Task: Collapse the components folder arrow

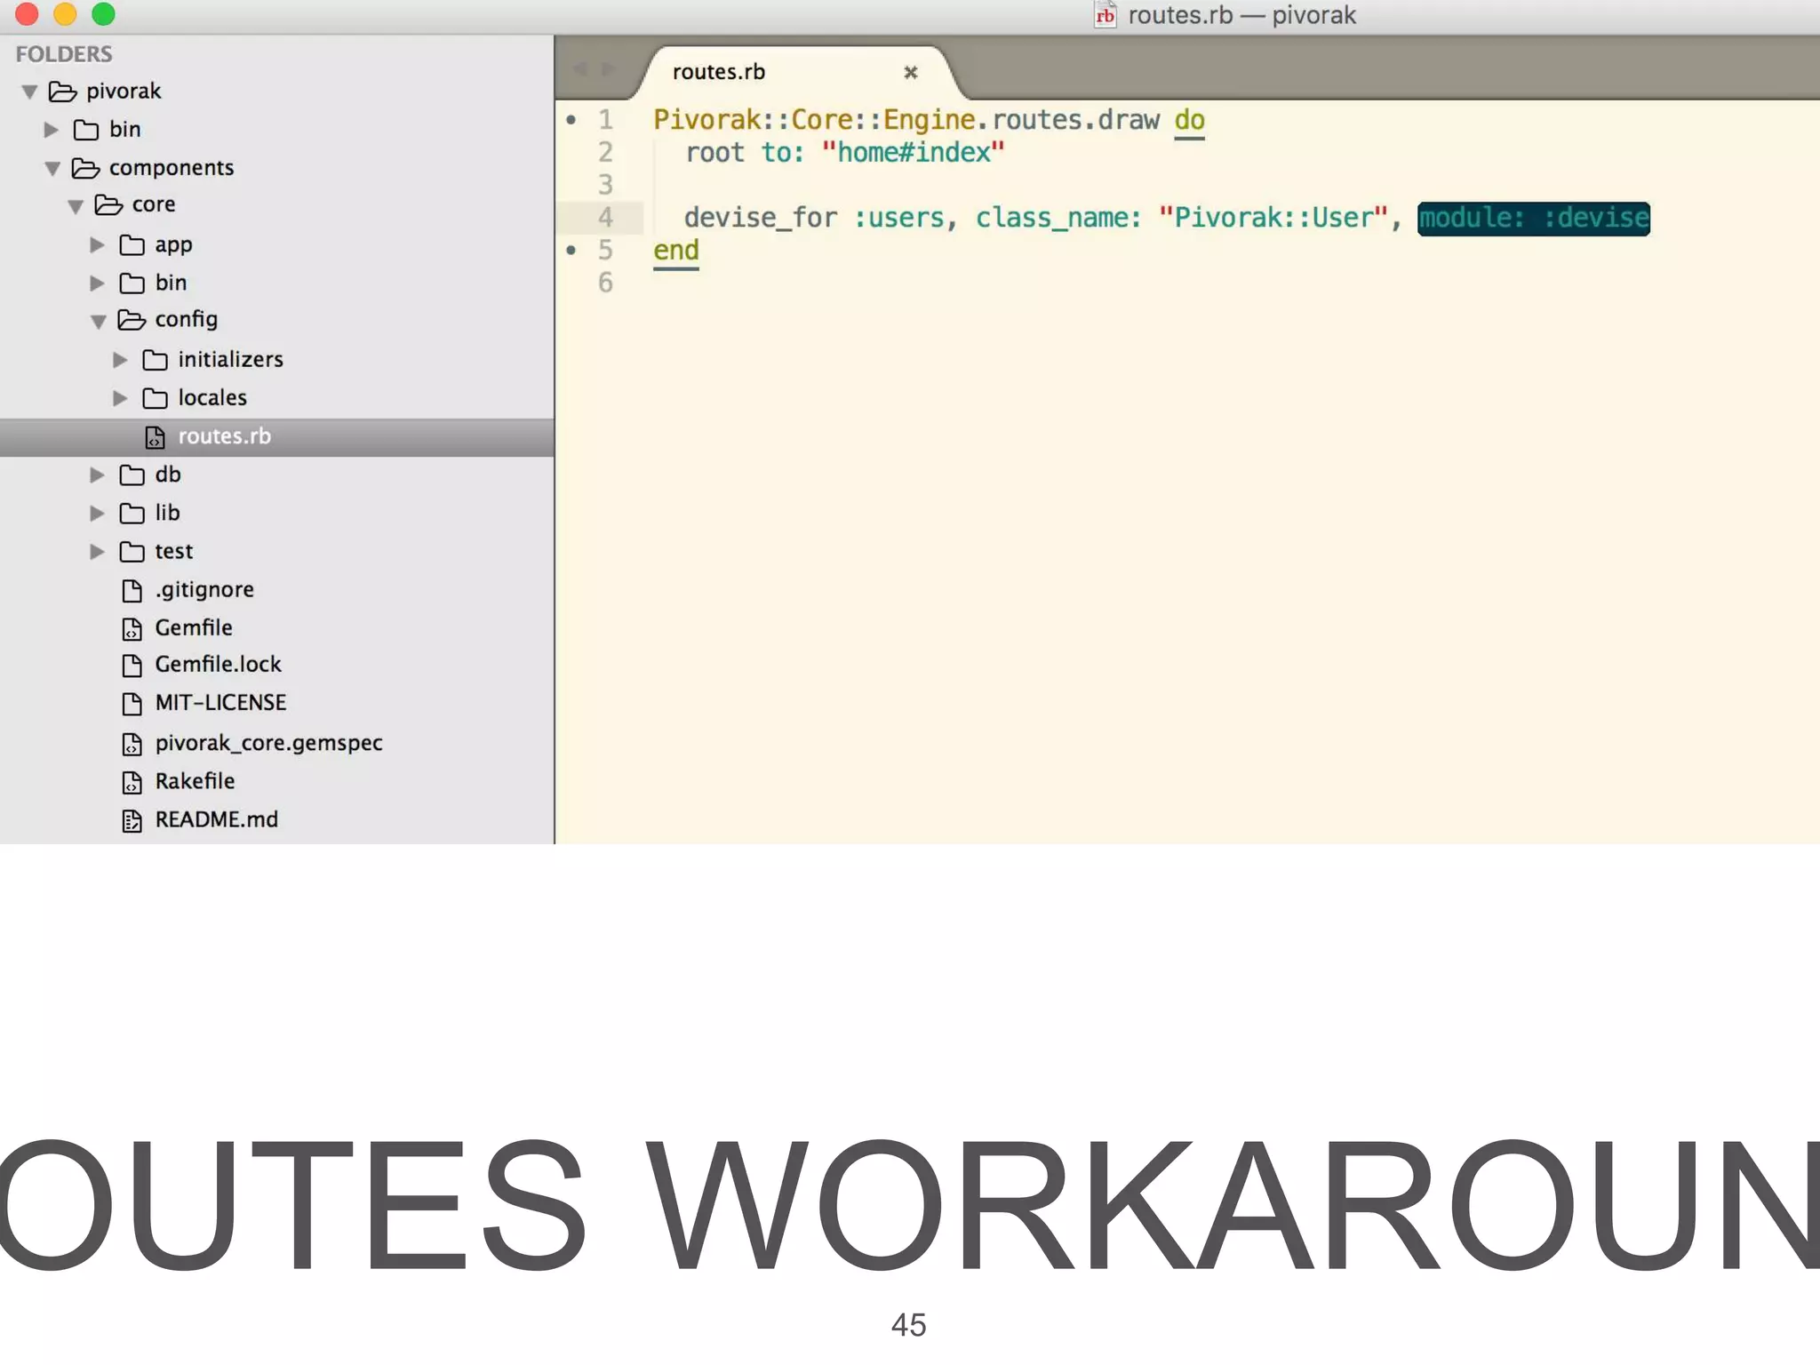Action: click(52, 168)
